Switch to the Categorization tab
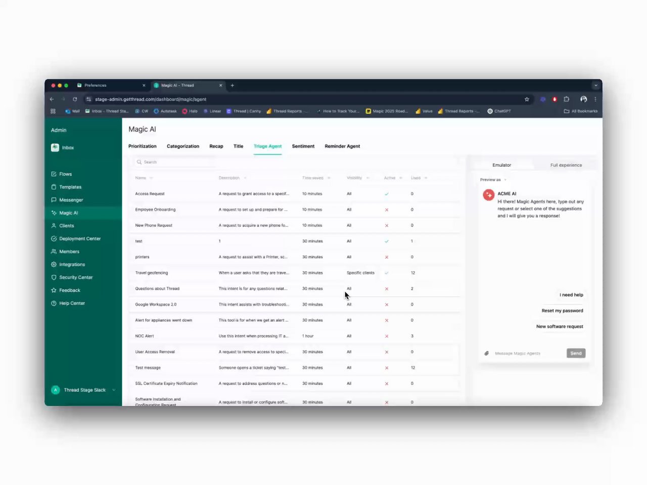Image resolution: width=647 pixels, height=485 pixels. (x=183, y=147)
